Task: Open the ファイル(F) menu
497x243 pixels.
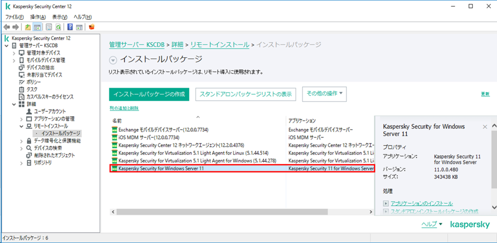Action: [x=14, y=17]
